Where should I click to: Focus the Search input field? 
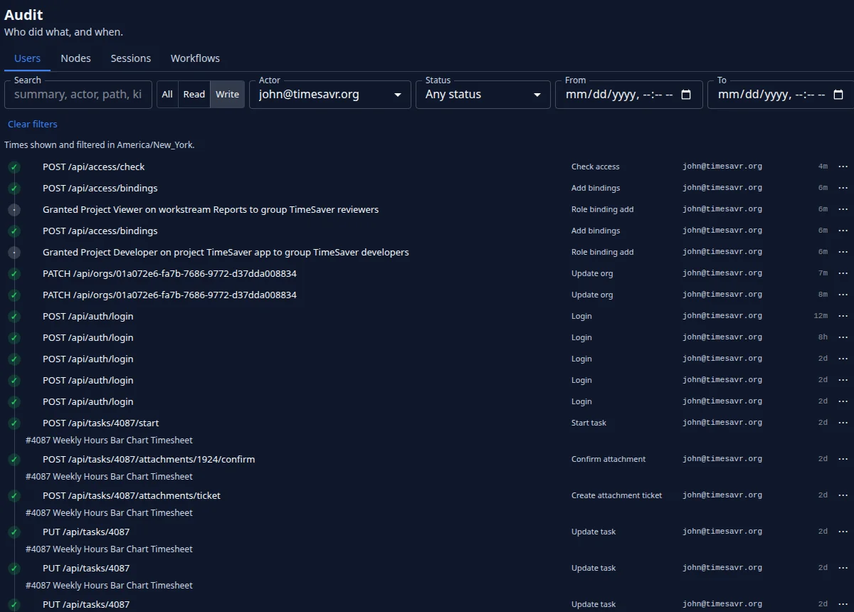point(78,95)
